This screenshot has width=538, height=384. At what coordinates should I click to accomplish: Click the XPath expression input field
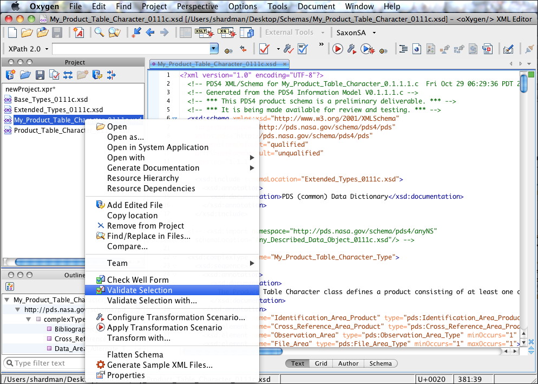pos(132,49)
